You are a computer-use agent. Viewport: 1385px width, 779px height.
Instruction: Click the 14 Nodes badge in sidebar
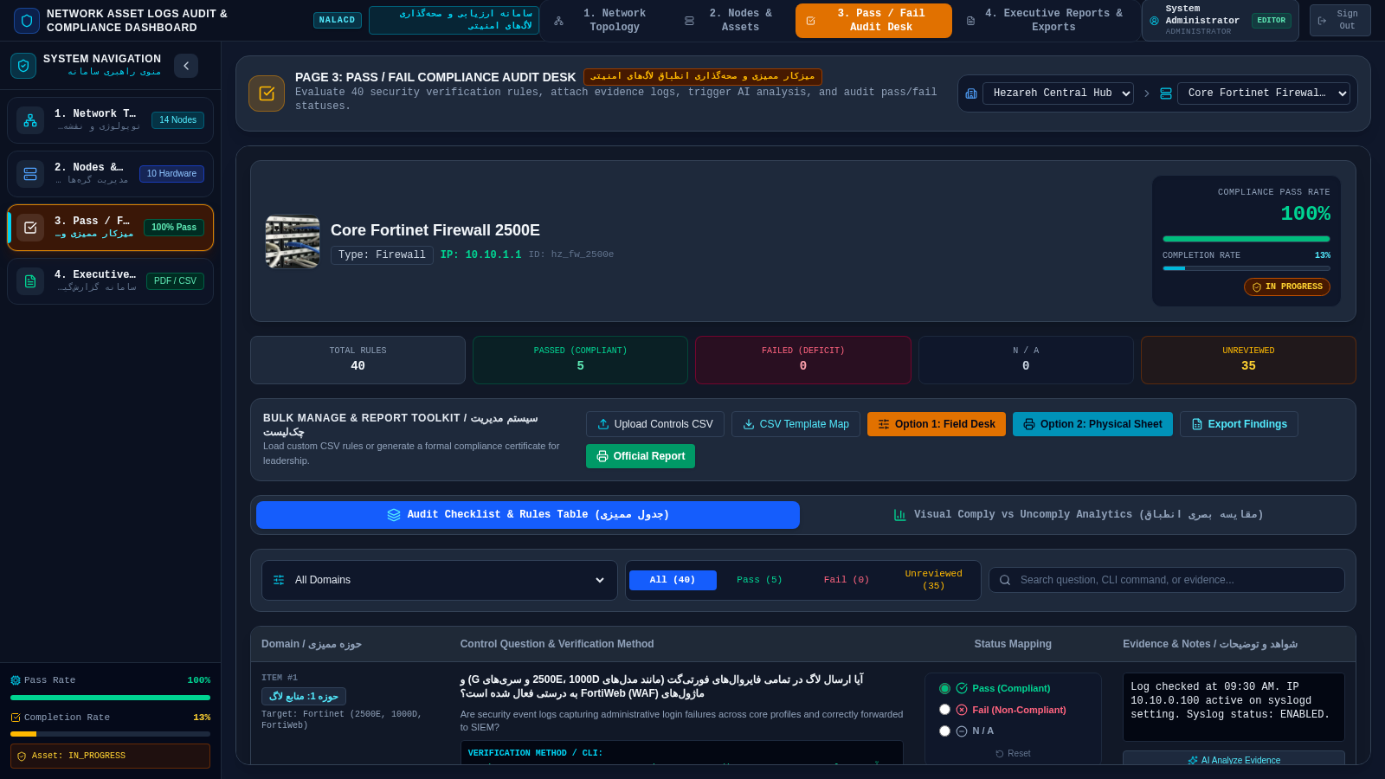[x=177, y=120]
